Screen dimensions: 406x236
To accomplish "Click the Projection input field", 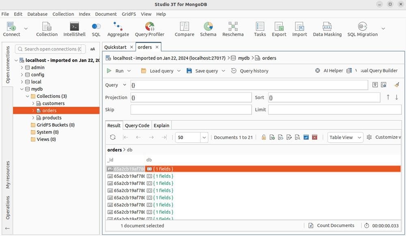I will 191,97.
